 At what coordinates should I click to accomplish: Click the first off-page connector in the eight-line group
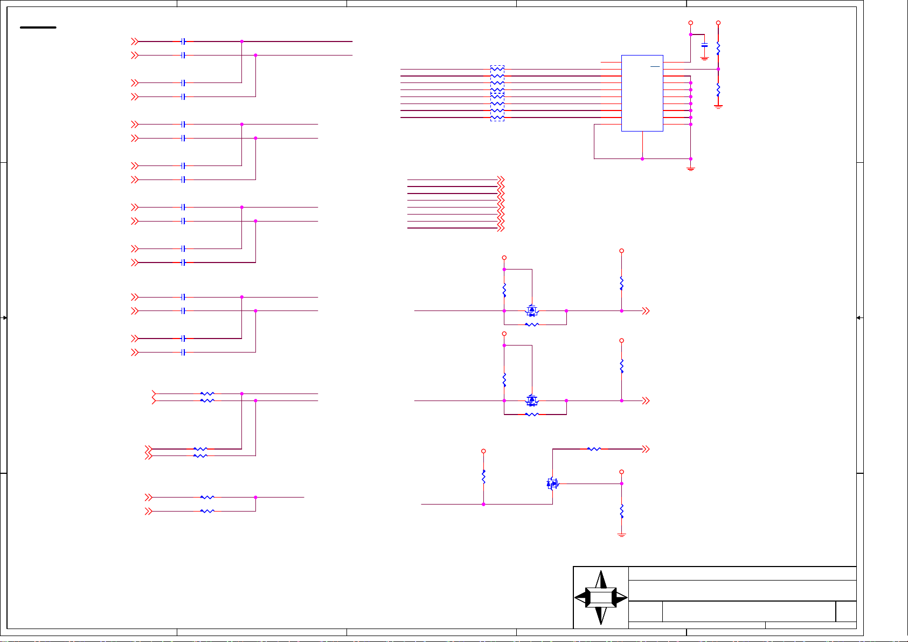click(501, 179)
